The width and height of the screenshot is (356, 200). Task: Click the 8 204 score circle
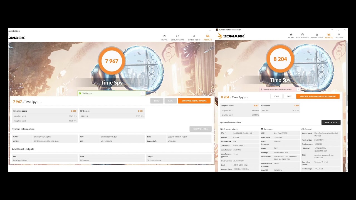(280, 59)
